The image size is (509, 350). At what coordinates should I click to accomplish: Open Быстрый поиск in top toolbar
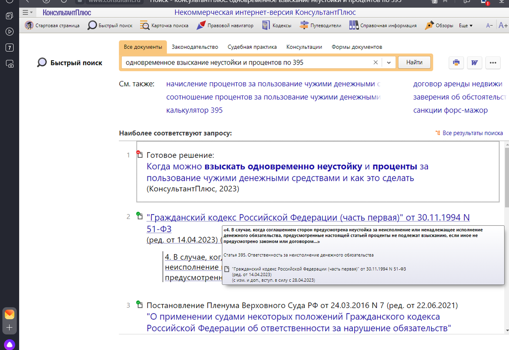(110, 25)
